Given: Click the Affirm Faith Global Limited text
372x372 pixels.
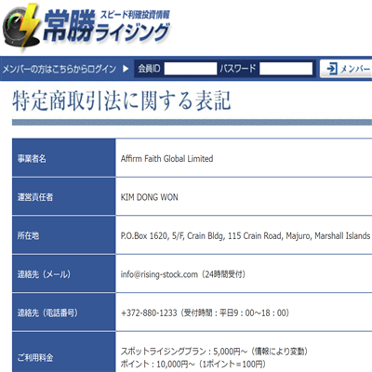Looking at the screenshot, I should 166,159.
